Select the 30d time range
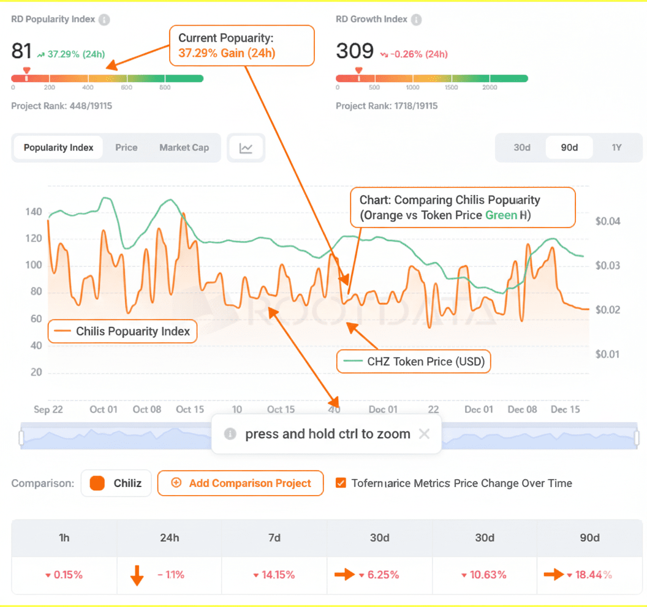The width and height of the screenshot is (647, 607). click(x=521, y=147)
